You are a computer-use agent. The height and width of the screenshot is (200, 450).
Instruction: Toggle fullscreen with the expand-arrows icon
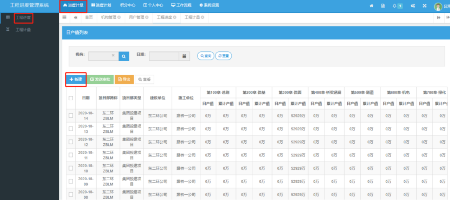coord(424,6)
